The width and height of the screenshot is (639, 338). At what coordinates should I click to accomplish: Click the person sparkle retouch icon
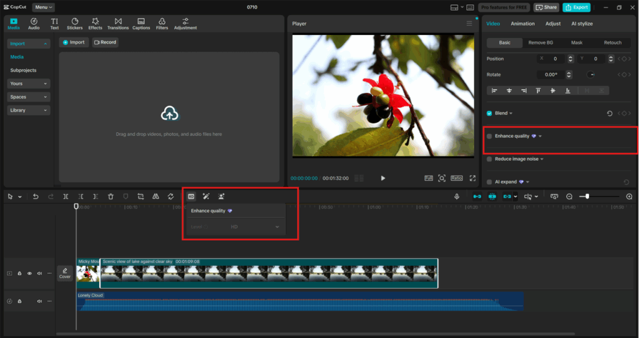pos(222,196)
